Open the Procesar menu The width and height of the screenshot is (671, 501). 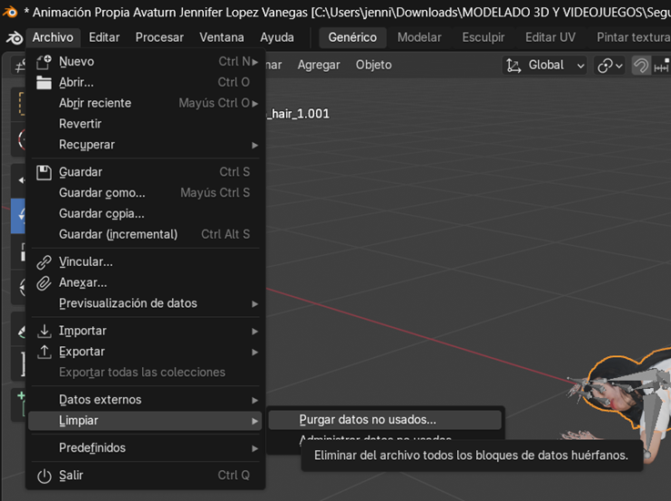[x=159, y=37]
